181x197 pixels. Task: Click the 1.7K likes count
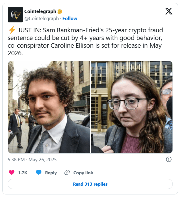click(23, 173)
